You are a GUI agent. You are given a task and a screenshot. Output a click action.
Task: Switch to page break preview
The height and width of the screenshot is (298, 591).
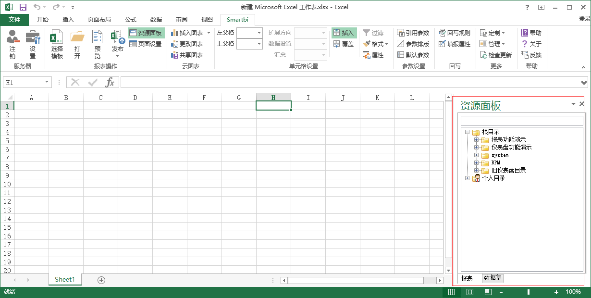tap(488, 292)
